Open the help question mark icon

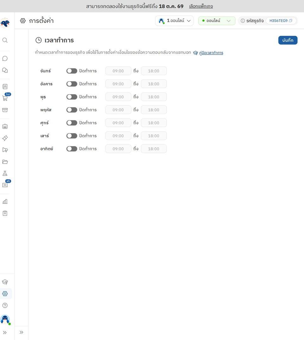click(5, 305)
